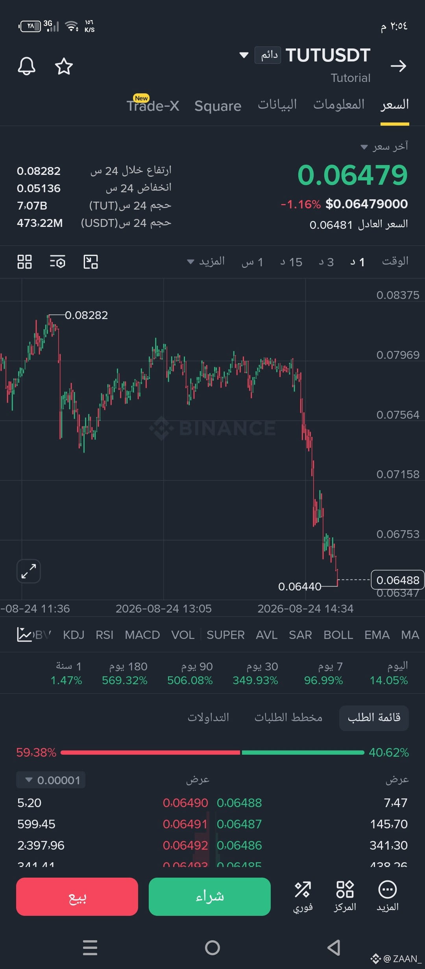Tap the 180 يوم 569.32% performance value
This screenshot has width=425, height=969.
click(125, 673)
